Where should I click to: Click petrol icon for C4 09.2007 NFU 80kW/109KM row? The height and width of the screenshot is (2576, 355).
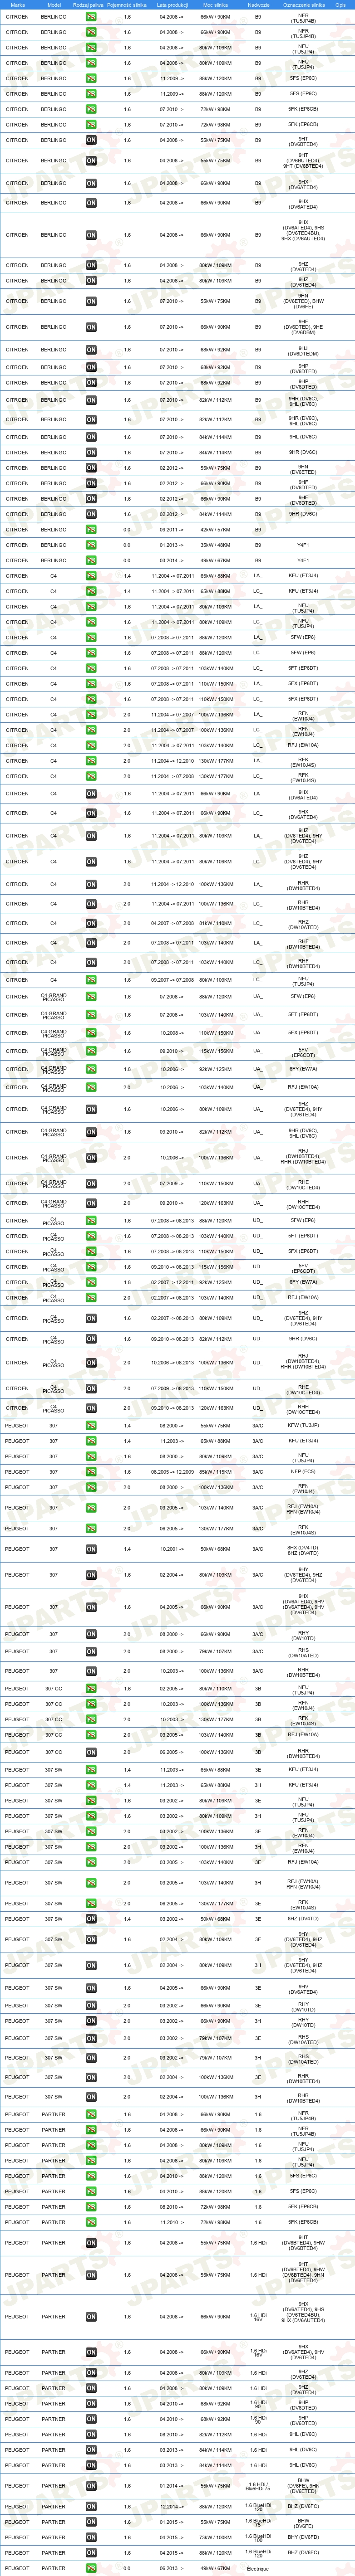point(91,980)
